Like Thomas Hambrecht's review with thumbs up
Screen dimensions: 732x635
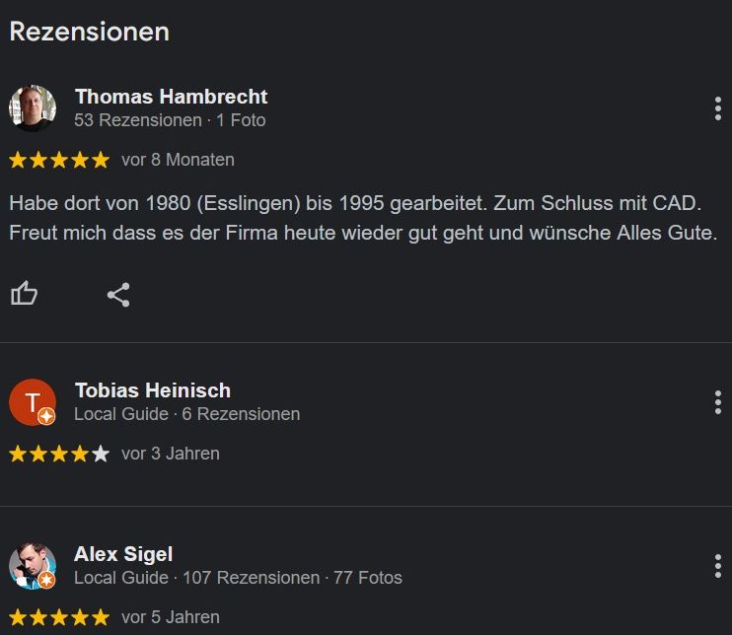(x=24, y=294)
